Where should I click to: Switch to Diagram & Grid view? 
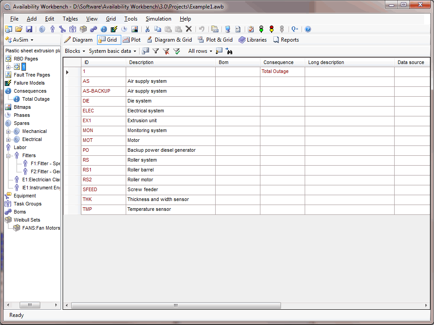coord(169,40)
